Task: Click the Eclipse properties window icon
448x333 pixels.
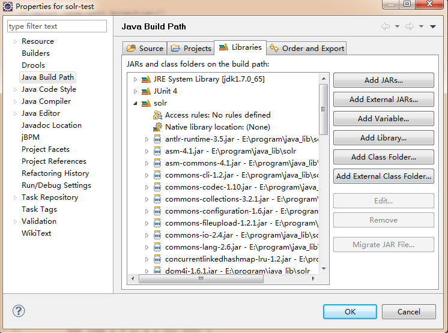Action: pyautogui.click(x=8, y=6)
